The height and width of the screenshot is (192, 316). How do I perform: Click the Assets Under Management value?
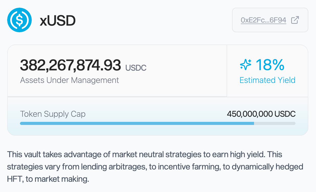pyautogui.click(x=70, y=65)
